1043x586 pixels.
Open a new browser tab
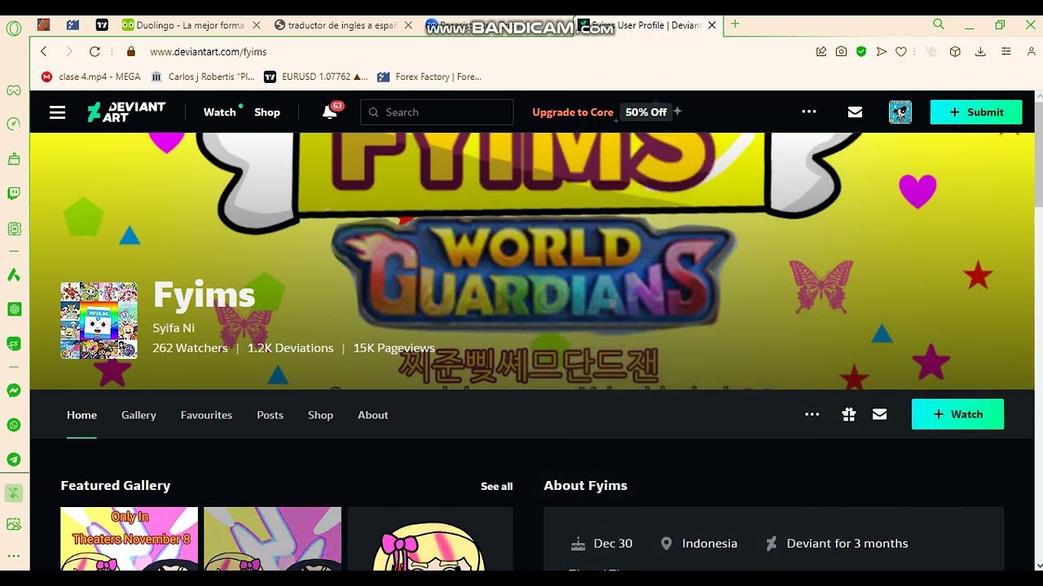[735, 24]
